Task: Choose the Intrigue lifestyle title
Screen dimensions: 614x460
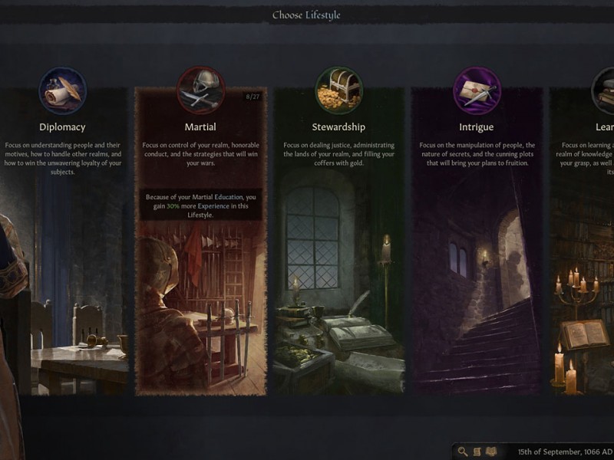Action: coord(476,127)
